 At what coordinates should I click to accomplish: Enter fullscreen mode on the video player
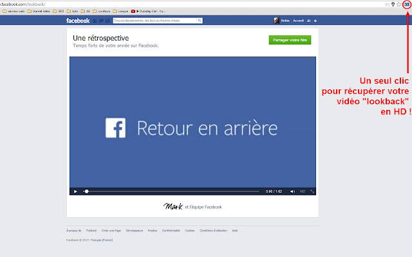[312, 191]
